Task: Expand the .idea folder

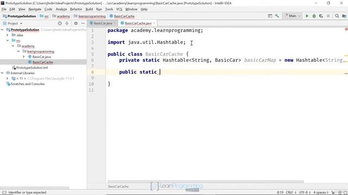Action: 7,35
